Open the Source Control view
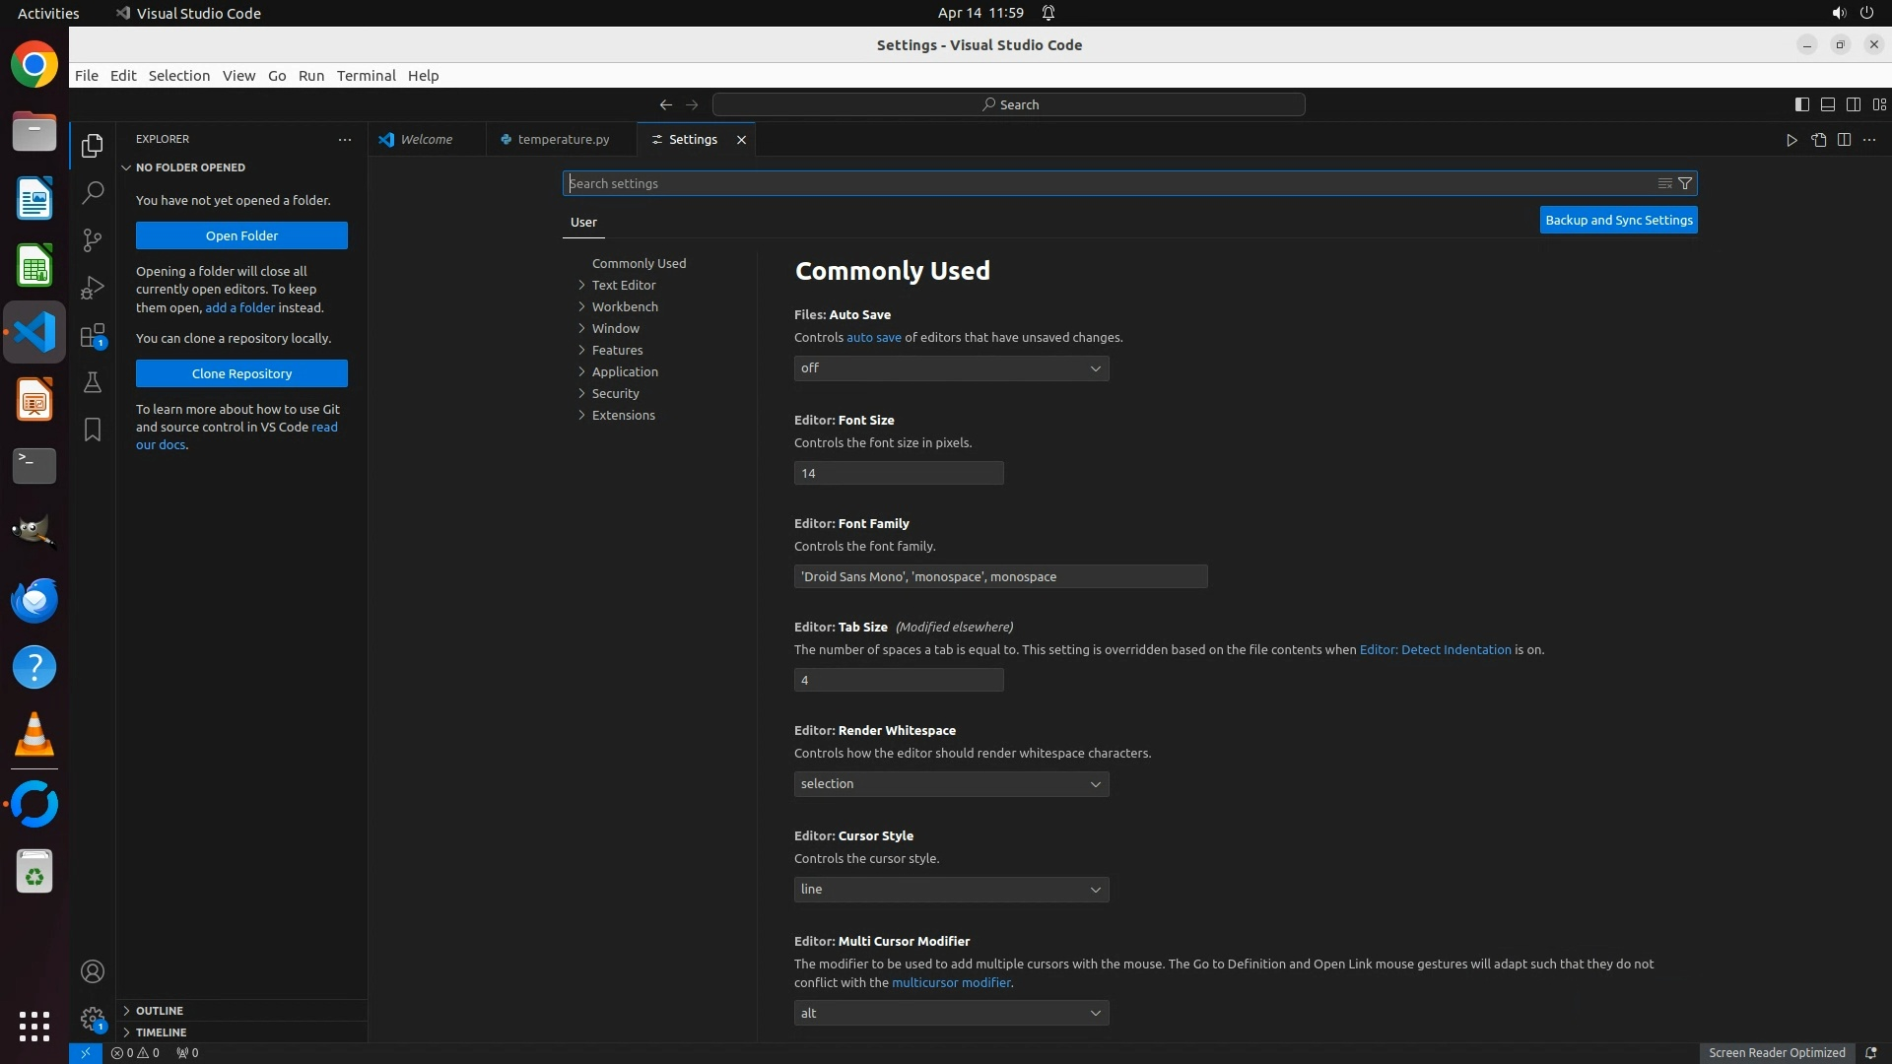1892x1064 pixels. point(93,239)
